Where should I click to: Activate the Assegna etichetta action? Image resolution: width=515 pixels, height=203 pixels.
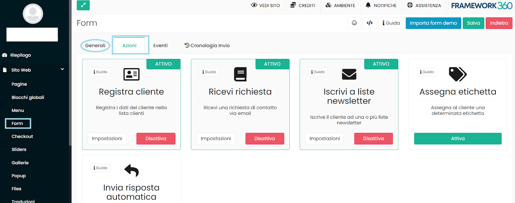click(x=458, y=139)
